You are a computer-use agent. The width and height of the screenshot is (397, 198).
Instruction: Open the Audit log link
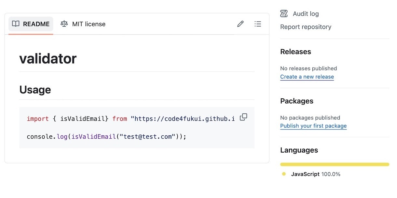(306, 14)
